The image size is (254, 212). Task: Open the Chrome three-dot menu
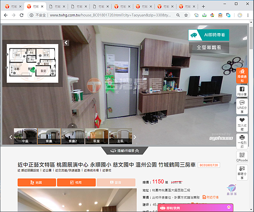(248, 15)
